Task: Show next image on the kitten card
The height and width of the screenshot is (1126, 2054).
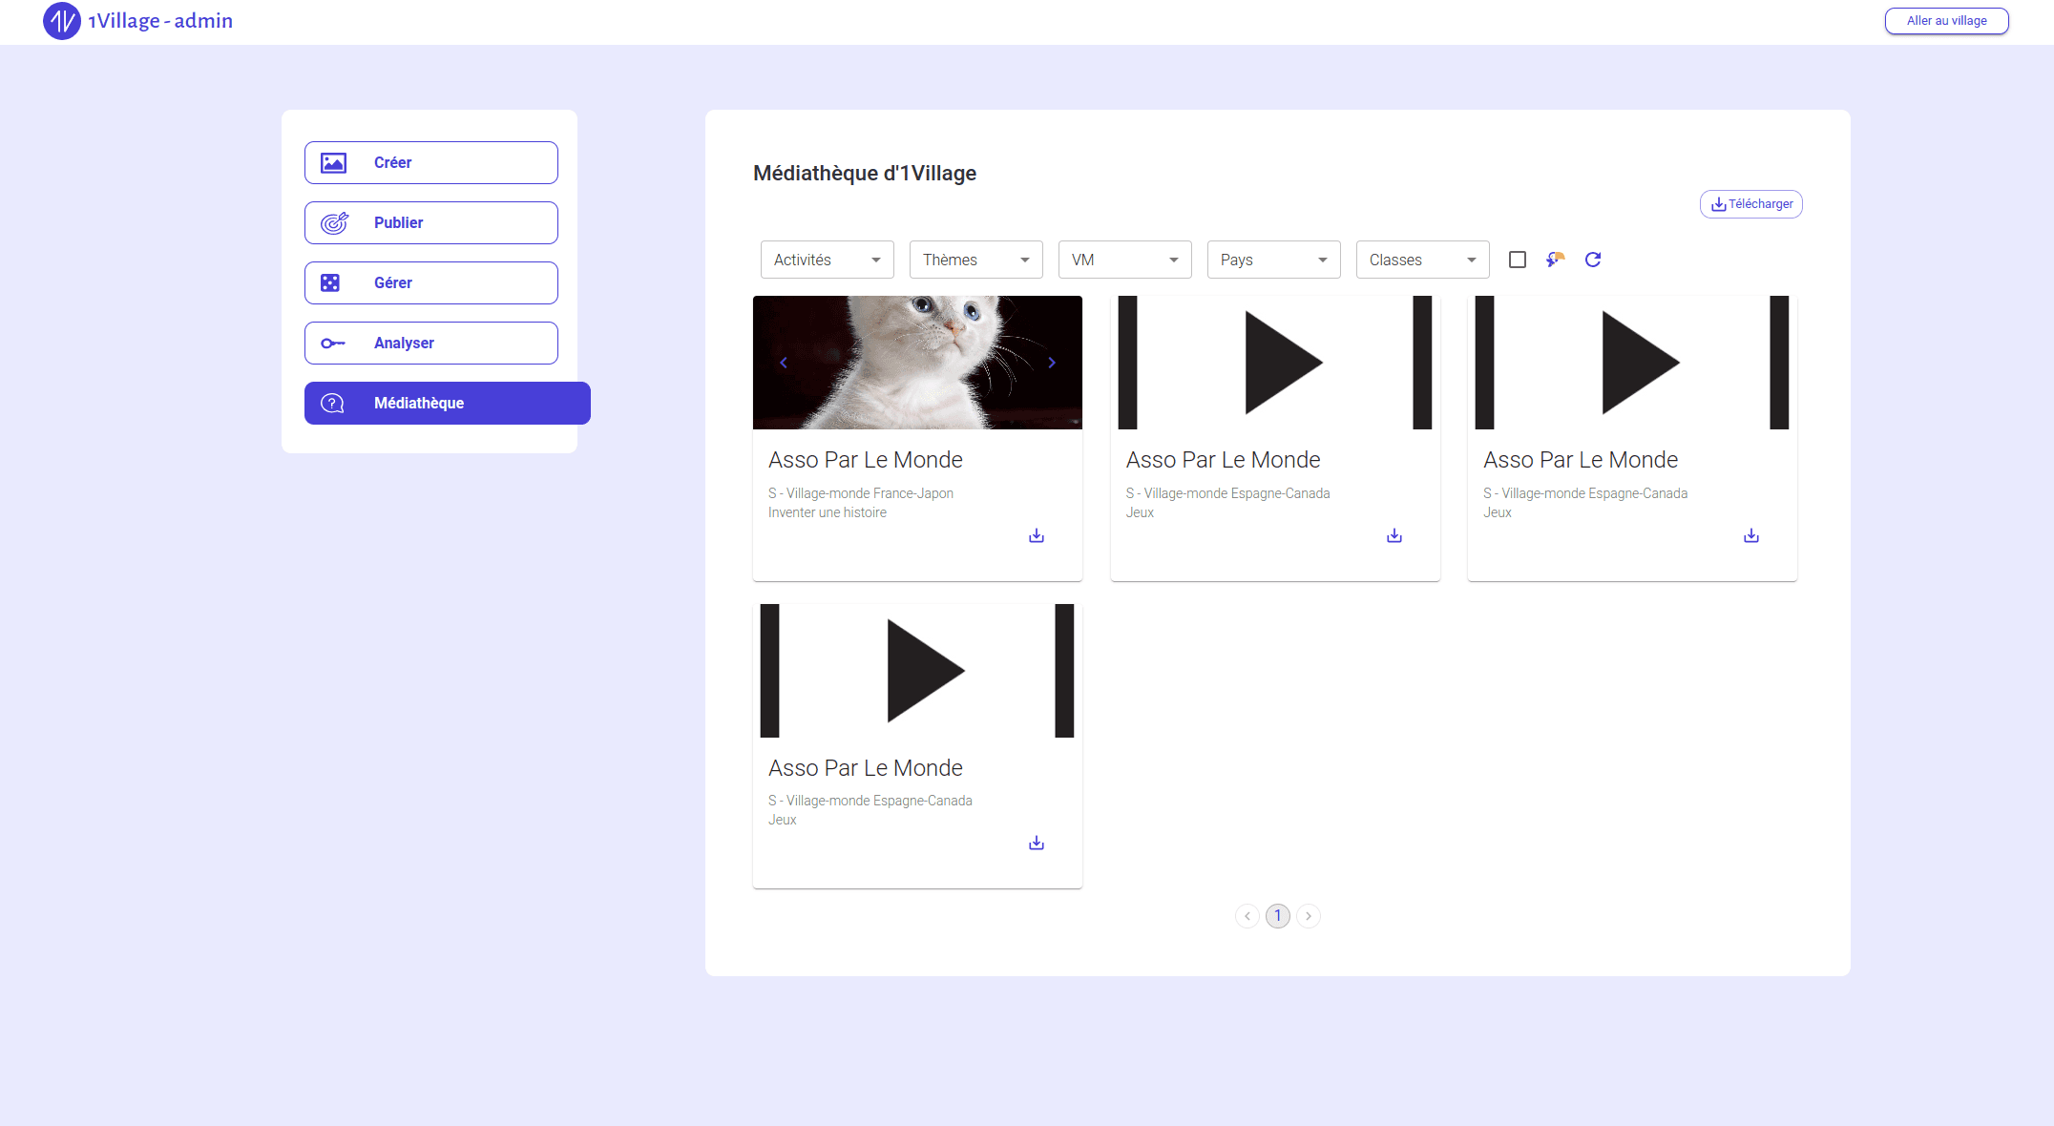Action: (x=1052, y=363)
